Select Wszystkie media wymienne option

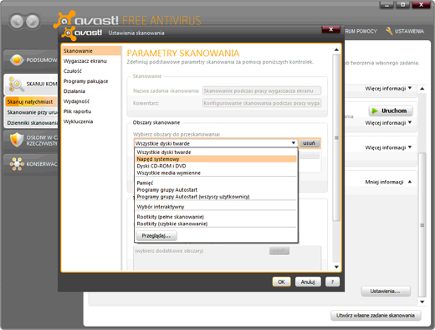pos(216,173)
